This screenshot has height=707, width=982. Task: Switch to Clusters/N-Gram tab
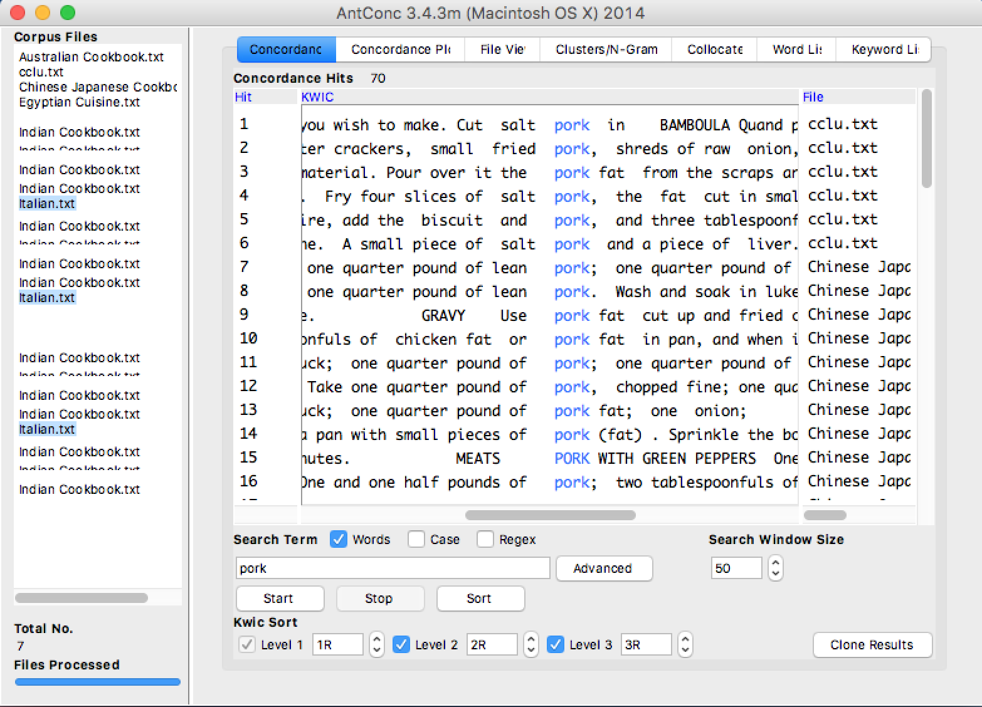pos(606,50)
